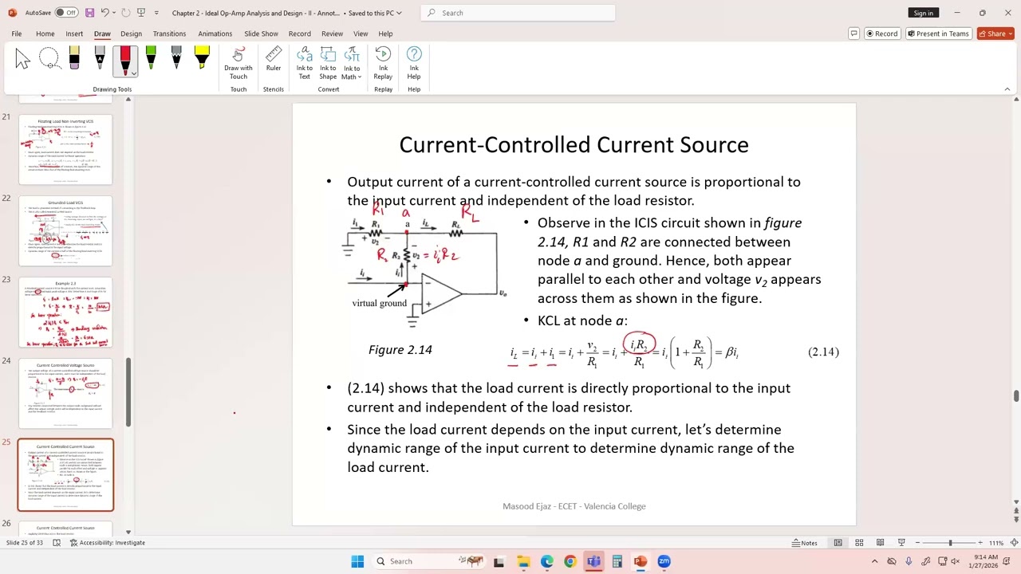Image resolution: width=1021 pixels, height=574 pixels.
Task: Select the green pen
Action: click(151, 59)
